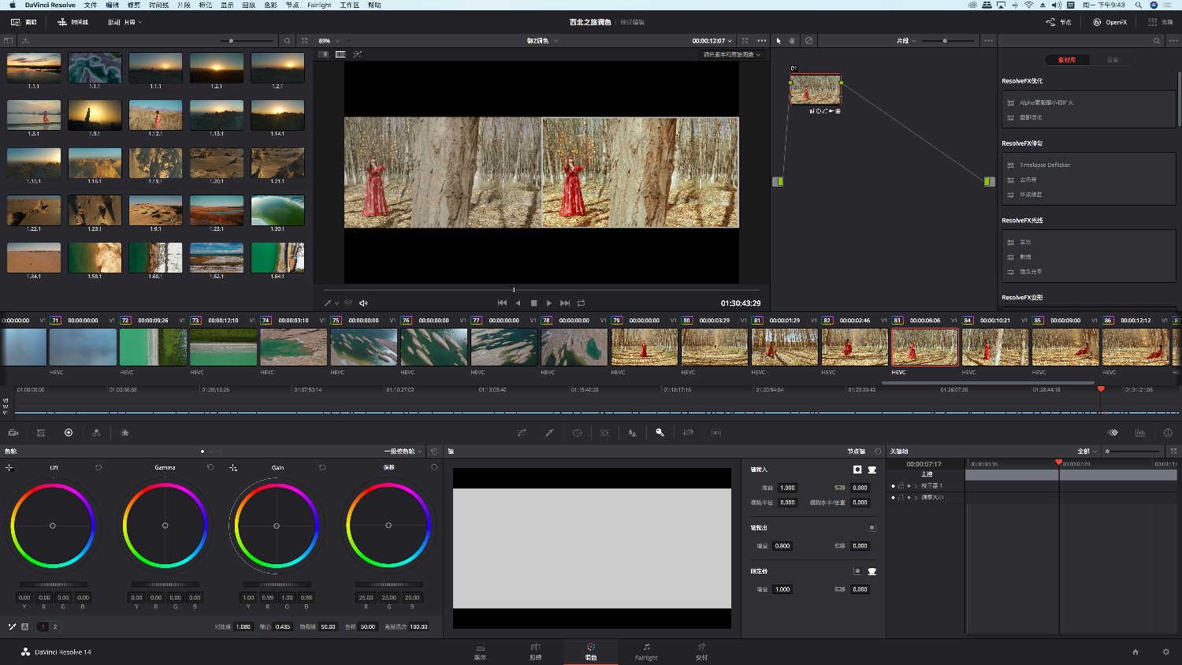The width and height of the screenshot is (1182, 665).
Task: Open the Blur palette icon
Action: coord(632,433)
